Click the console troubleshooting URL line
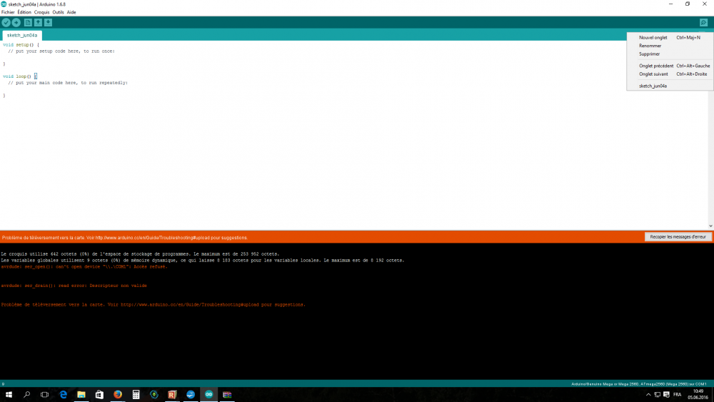Viewport: 714px width, 402px height. click(153, 305)
